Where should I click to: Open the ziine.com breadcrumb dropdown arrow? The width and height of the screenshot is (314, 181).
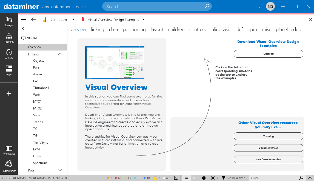(73, 19)
